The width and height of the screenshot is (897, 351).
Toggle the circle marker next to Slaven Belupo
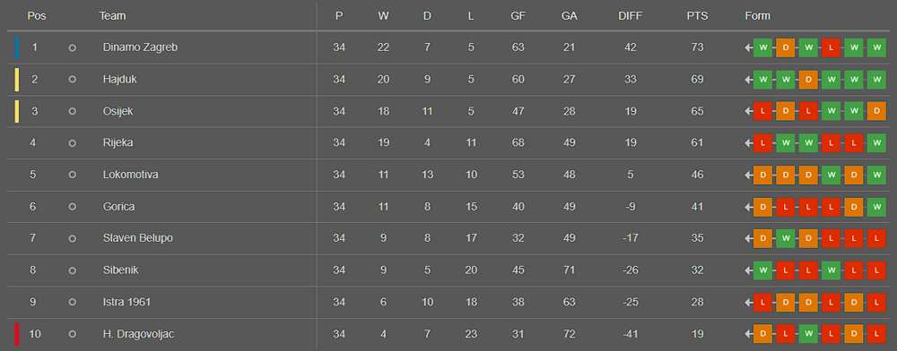point(72,238)
